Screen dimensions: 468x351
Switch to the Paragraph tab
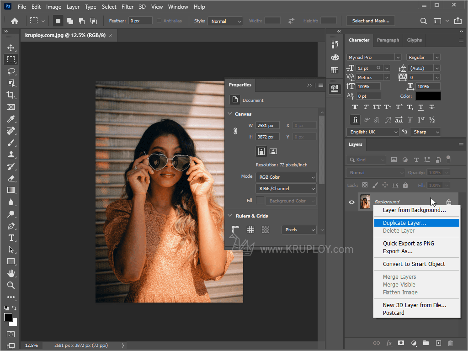(x=388, y=40)
